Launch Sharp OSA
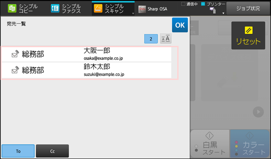Viewport: 271px width, 159px height. [x=153, y=9]
